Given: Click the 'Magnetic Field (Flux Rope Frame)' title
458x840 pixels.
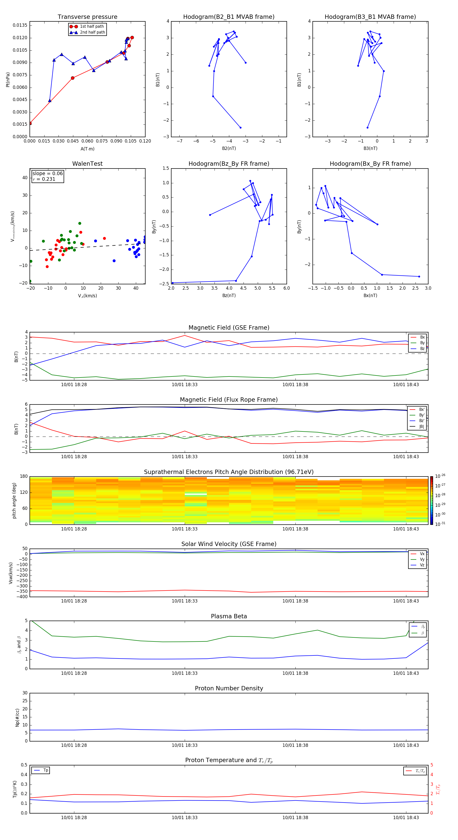Looking at the screenshot, I should coord(229,399).
